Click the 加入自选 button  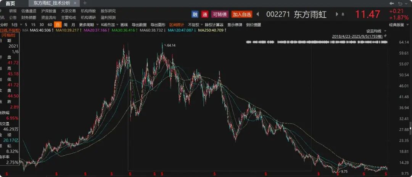[242, 14]
